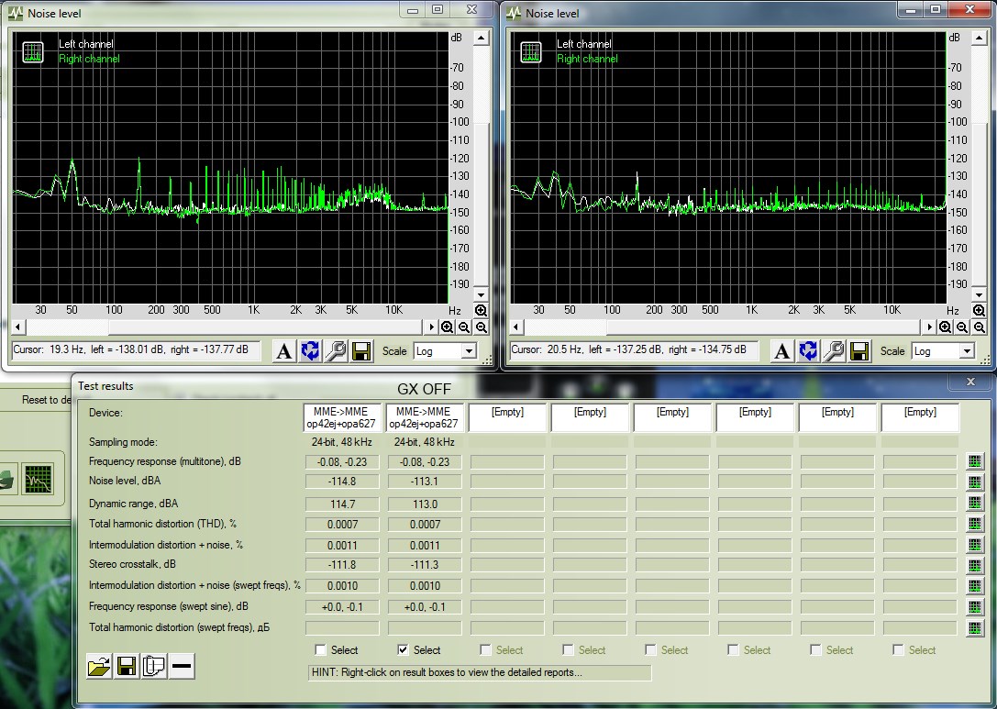Image resolution: width=997 pixels, height=709 pixels.
Task: Tick the first column Select checkbox
Action: click(321, 650)
